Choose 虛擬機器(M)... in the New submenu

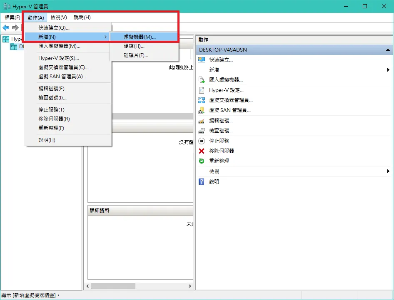[x=144, y=37]
